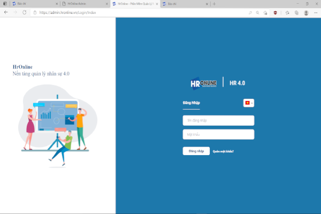View site security lock info
Image resolution: width=321 pixels, height=214 pixels.
pos(35,12)
